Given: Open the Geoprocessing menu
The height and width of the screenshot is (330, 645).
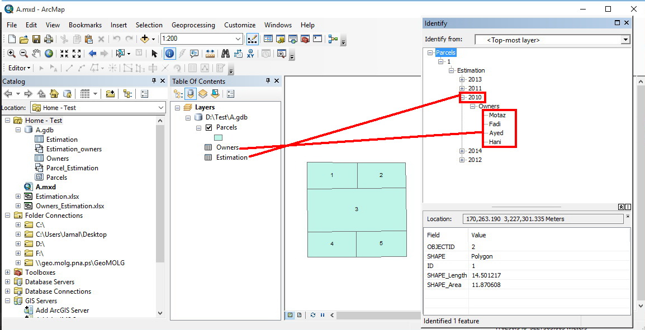Looking at the screenshot, I should coord(193,25).
